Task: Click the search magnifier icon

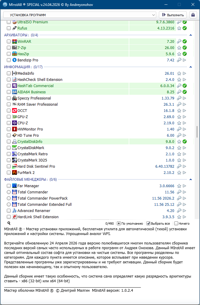Action: (x=9, y=224)
